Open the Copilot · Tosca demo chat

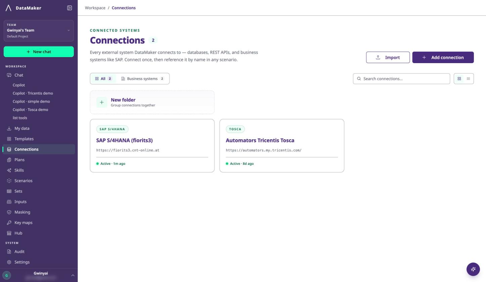[30, 109]
